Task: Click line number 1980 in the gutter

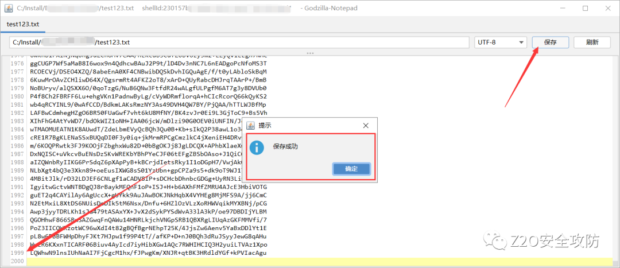Action: (17, 96)
